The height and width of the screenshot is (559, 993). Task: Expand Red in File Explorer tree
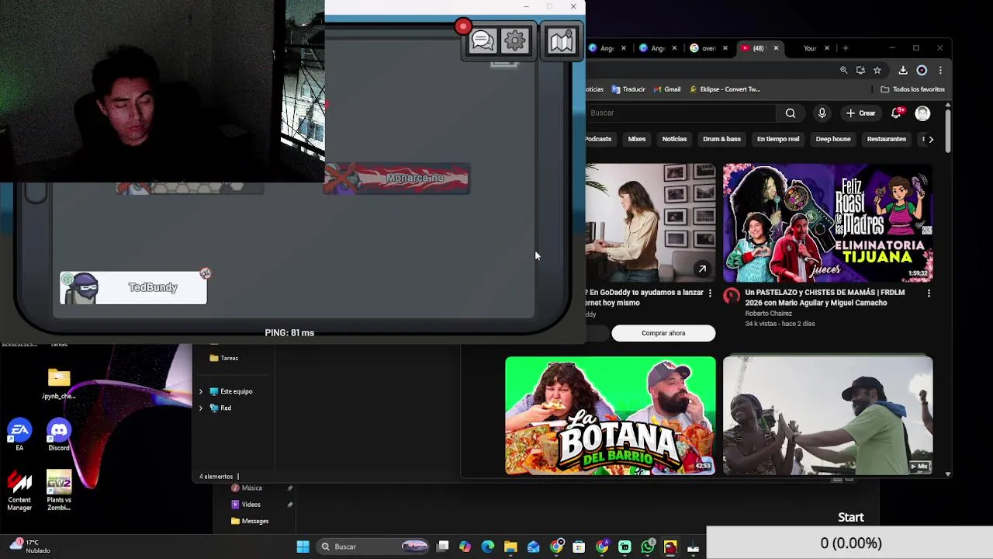201,408
